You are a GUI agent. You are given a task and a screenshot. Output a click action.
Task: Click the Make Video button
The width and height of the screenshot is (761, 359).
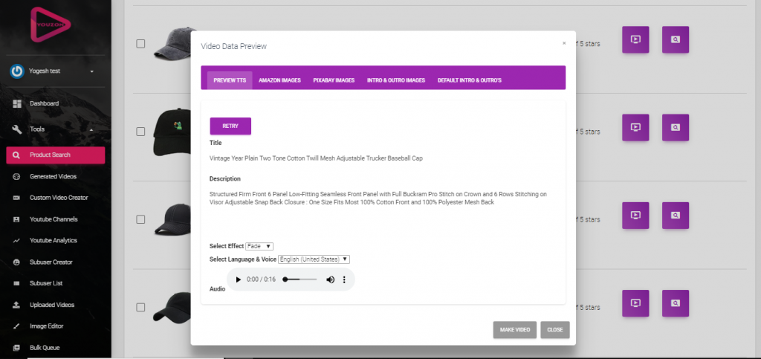[x=514, y=329]
